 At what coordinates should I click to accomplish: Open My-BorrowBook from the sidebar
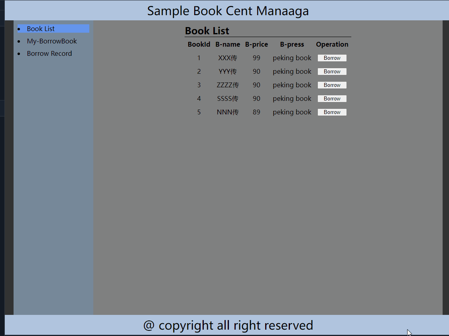coord(52,41)
